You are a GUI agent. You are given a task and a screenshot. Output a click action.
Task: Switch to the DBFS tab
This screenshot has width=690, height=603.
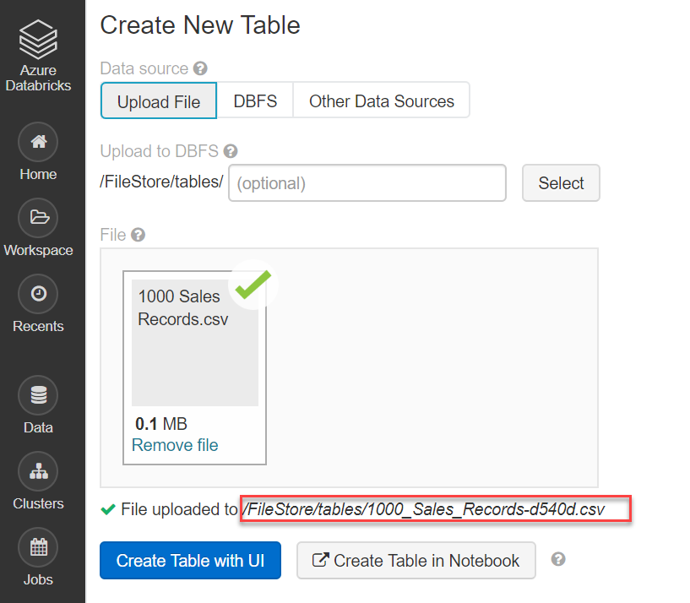coord(255,101)
